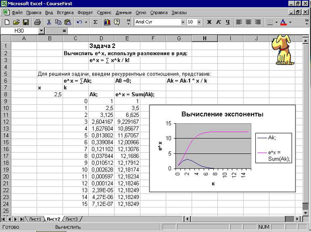311x232 pixels.
Task: Open the Справка menu
Action: (x=159, y=13)
